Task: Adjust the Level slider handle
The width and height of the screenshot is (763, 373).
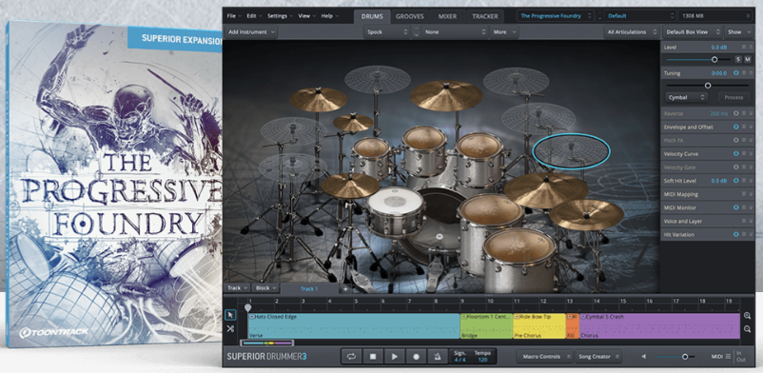Action: (714, 59)
